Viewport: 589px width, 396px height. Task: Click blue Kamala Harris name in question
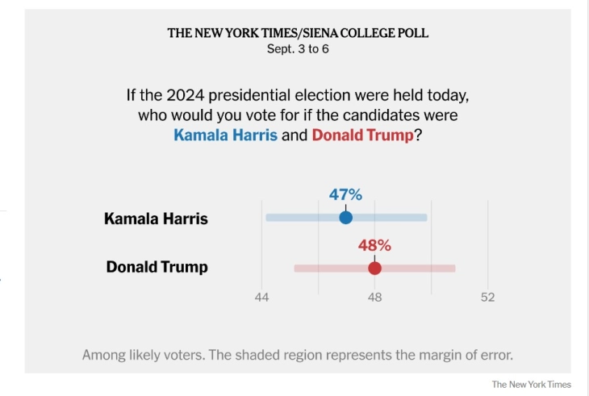[225, 135]
